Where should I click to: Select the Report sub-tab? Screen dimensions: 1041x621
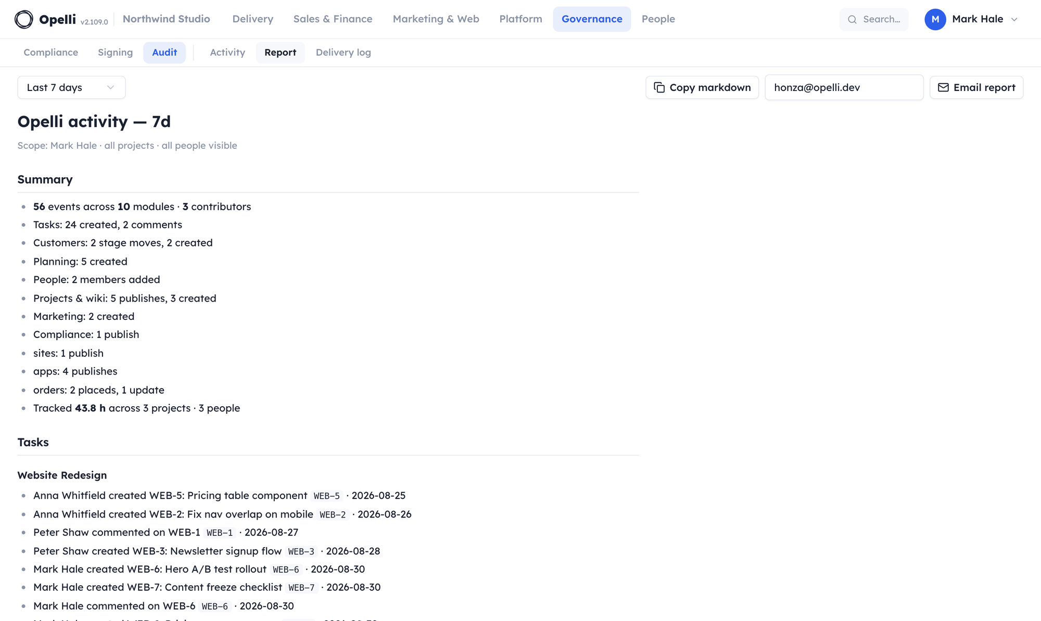click(x=280, y=53)
